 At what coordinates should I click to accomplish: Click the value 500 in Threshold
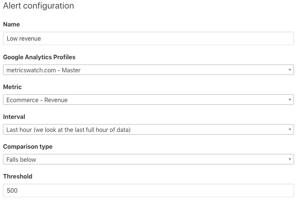tap(12, 190)
